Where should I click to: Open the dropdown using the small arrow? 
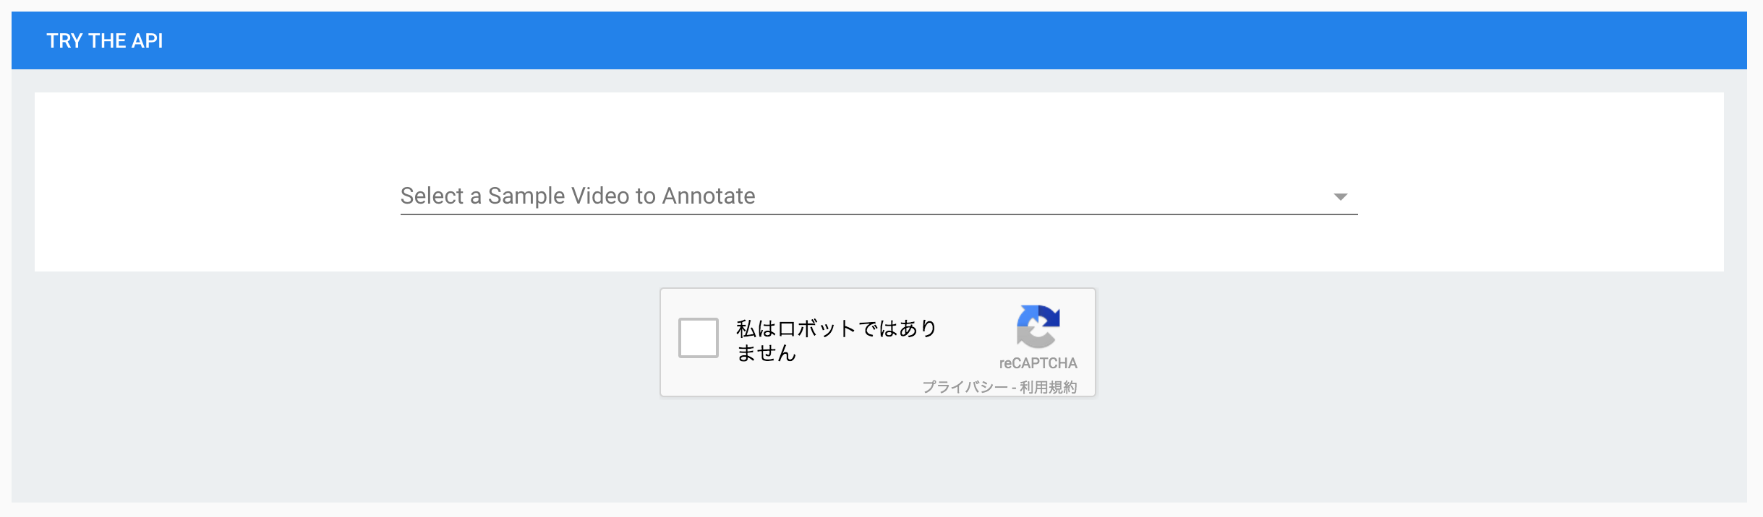pyautogui.click(x=1340, y=196)
